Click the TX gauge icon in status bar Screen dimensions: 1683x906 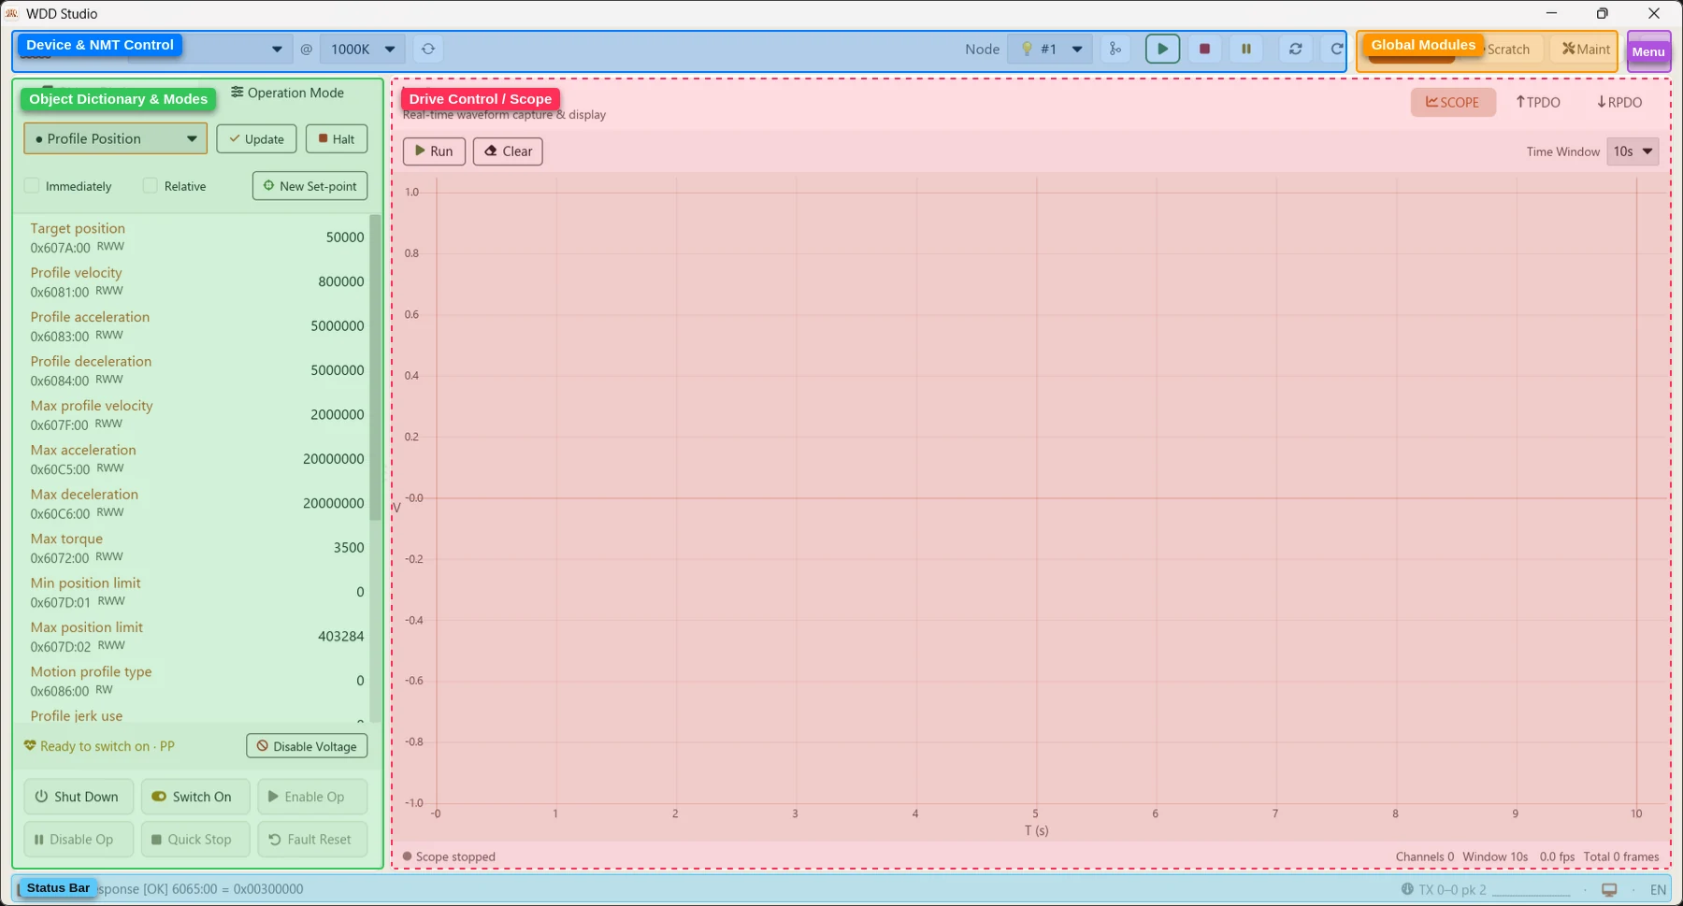(1407, 889)
